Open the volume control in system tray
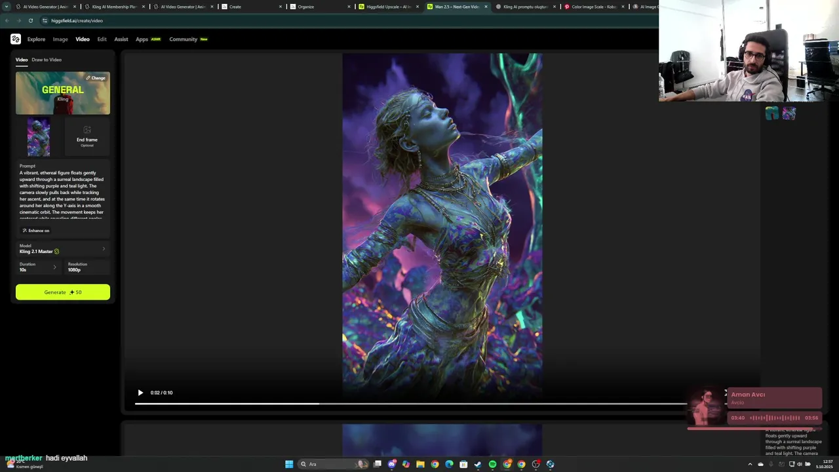 [799, 464]
